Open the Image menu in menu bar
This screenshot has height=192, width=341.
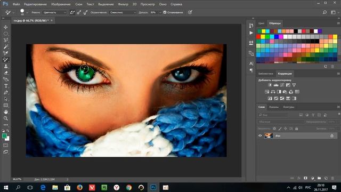[x=61, y=4]
